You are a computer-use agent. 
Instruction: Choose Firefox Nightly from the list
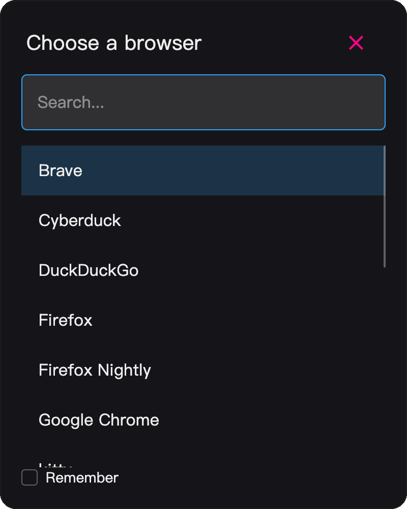[95, 370]
